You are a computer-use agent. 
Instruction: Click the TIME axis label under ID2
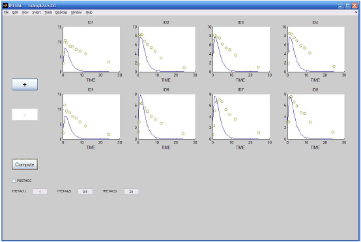(166, 80)
